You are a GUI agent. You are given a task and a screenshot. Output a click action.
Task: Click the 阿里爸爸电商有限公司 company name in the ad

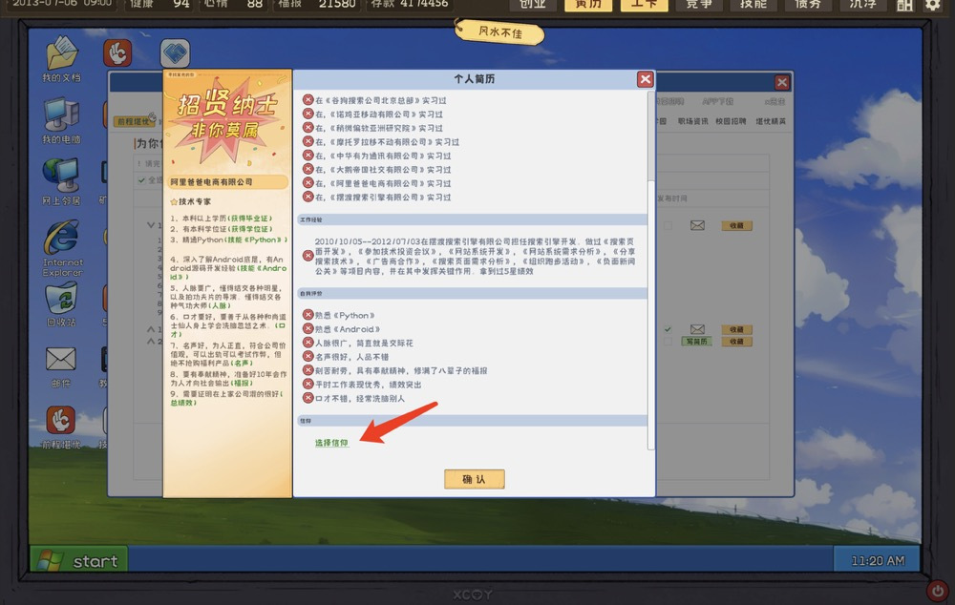coord(211,182)
